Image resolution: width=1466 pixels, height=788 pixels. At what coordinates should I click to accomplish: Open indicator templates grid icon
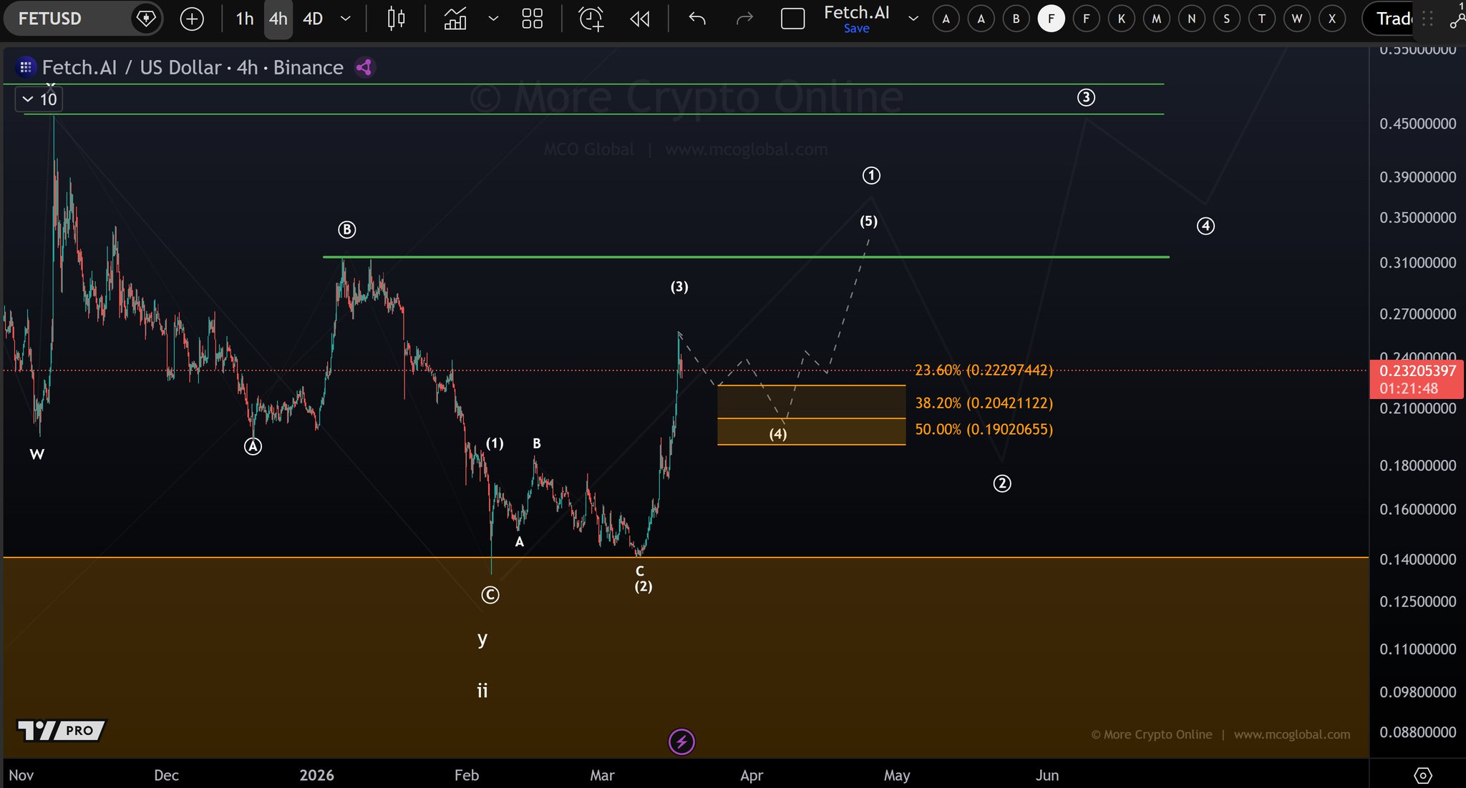click(532, 19)
